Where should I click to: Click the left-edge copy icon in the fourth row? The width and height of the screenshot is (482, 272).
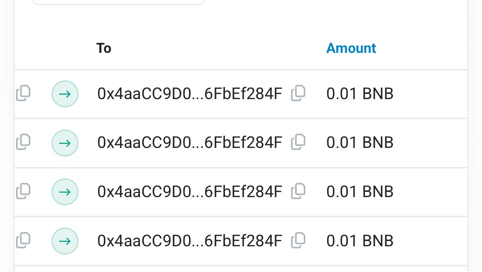tap(23, 240)
